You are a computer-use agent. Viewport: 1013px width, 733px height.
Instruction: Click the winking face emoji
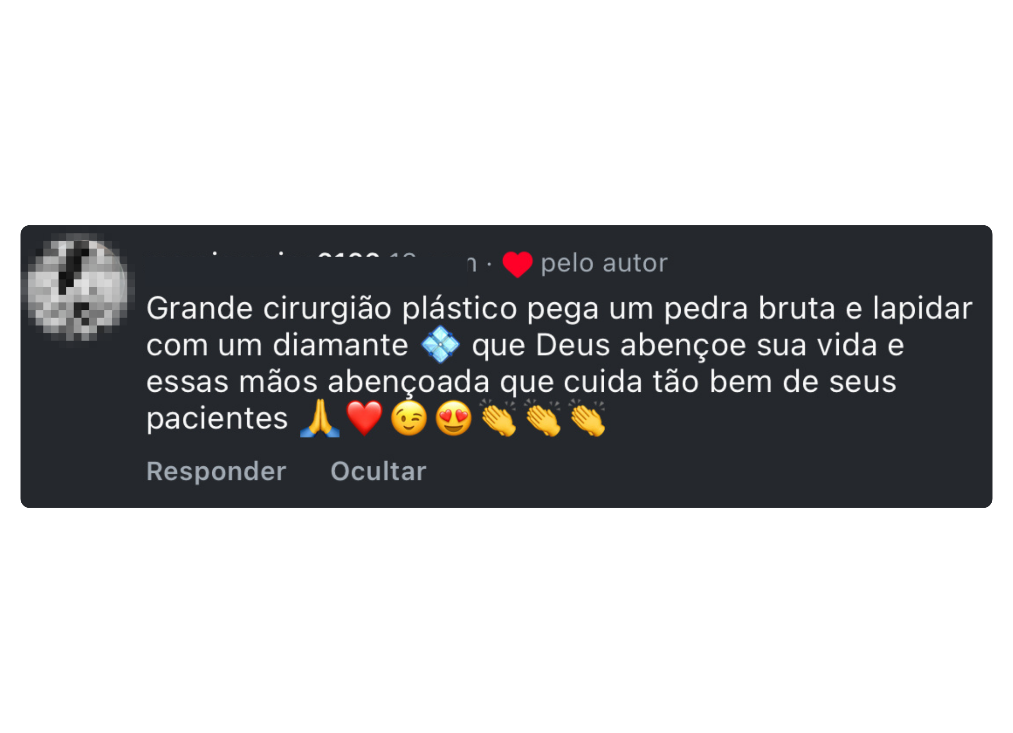(409, 418)
